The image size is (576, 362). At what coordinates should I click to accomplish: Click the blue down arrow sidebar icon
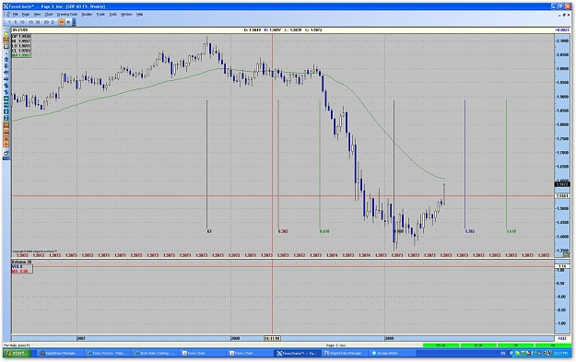(6, 66)
